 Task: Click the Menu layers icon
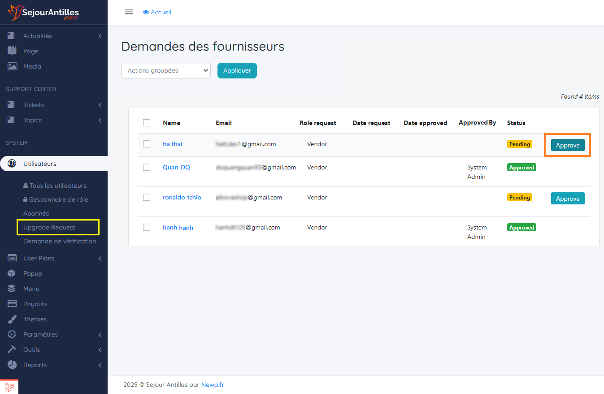[12, 289]
